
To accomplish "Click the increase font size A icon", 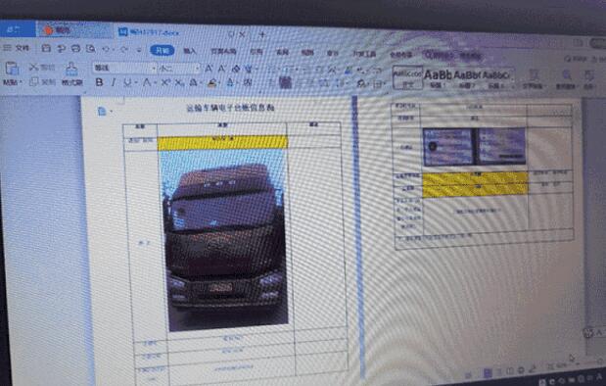I will pos(209,69).
